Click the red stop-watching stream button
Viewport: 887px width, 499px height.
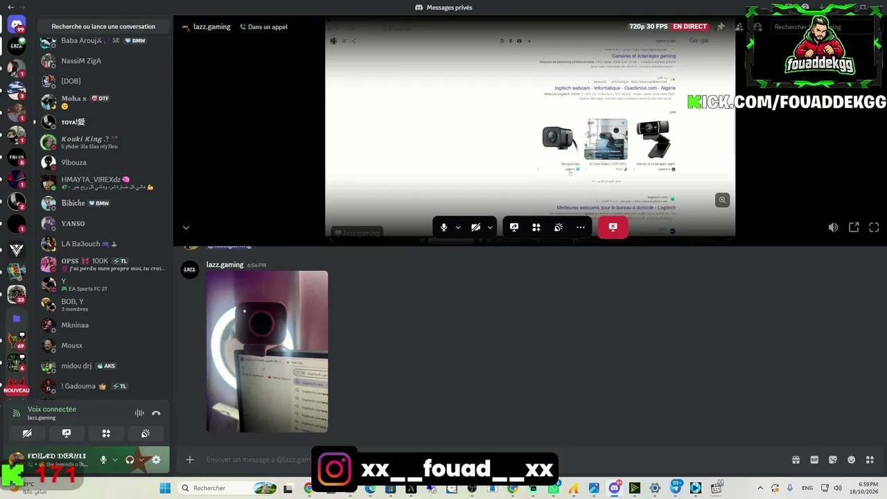click(613, 227)
